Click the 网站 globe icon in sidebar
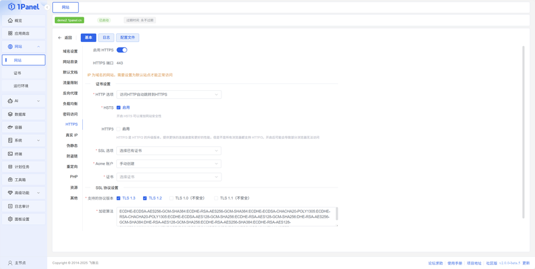The width and height of the screenshot is (535, 269). coord(10,46)
